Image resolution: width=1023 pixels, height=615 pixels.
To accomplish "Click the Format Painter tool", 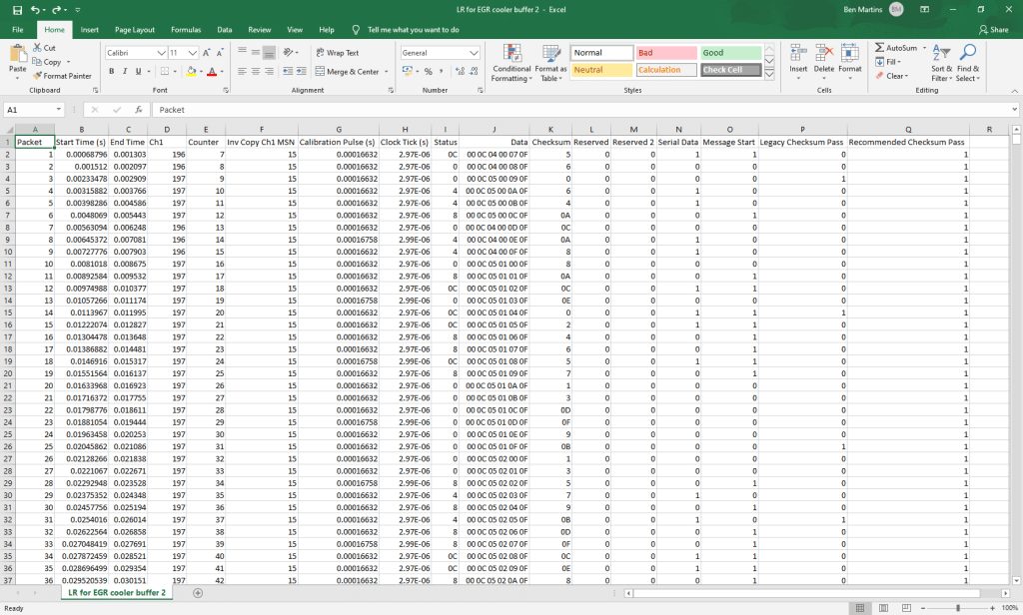I will tap(63, 76).
